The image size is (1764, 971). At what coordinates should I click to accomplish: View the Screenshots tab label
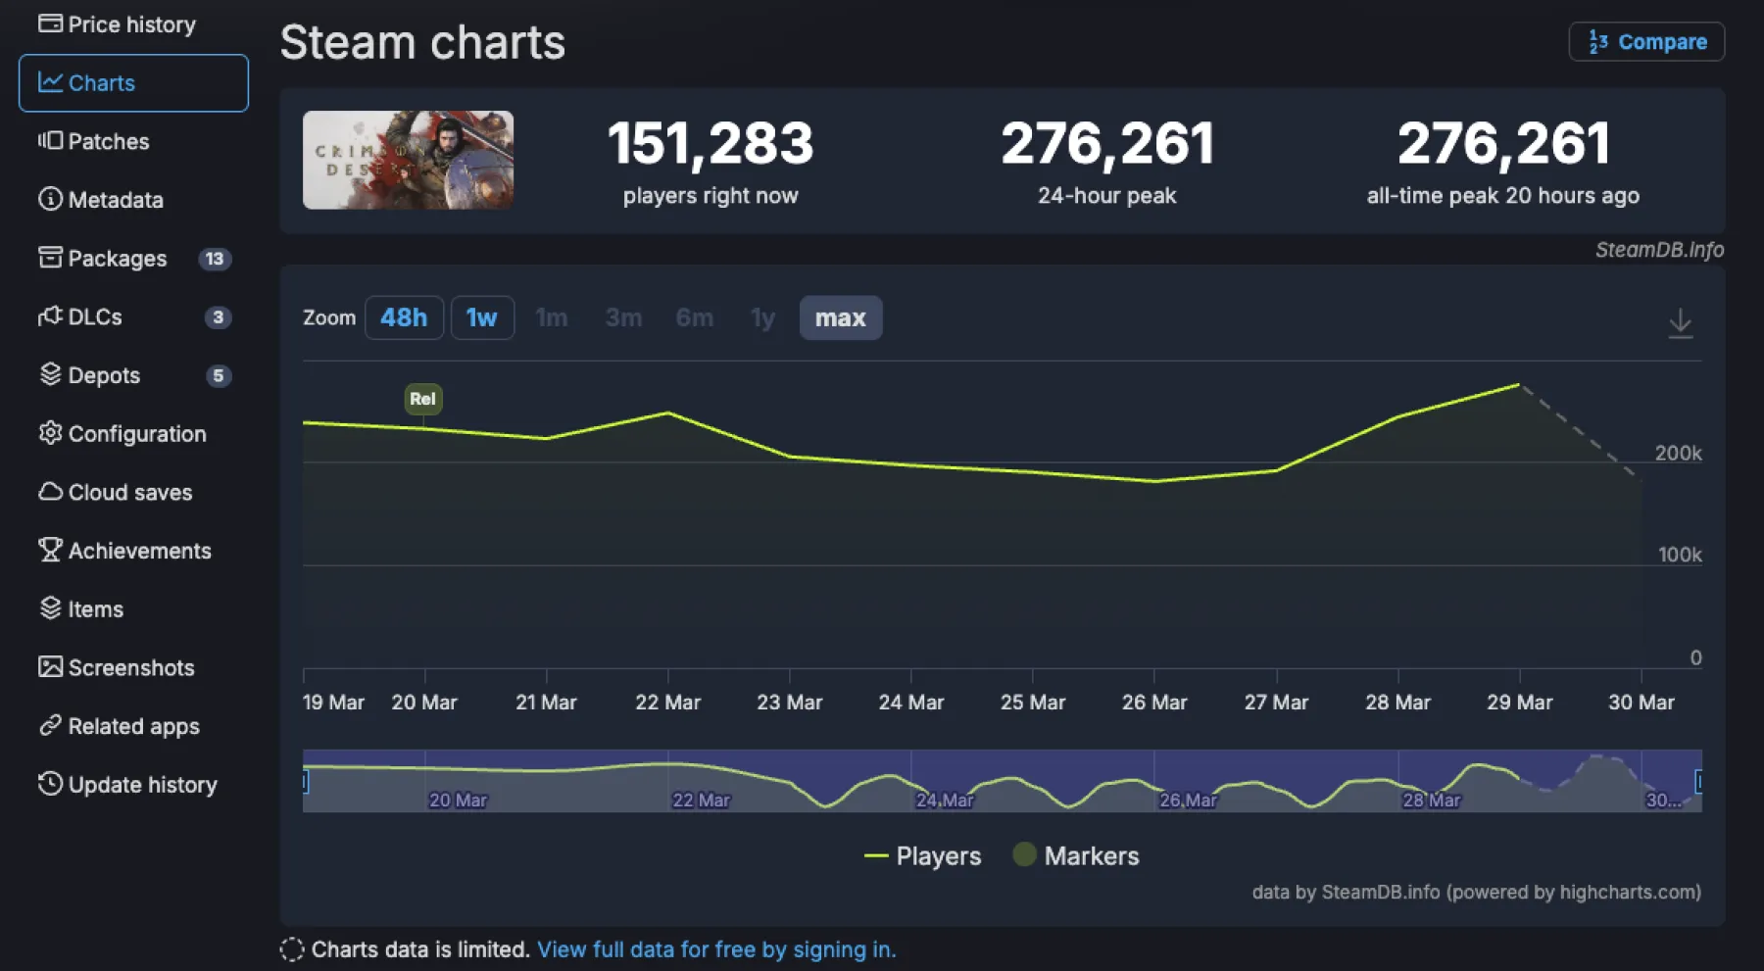pyautogui.click(x=131, y=668)
